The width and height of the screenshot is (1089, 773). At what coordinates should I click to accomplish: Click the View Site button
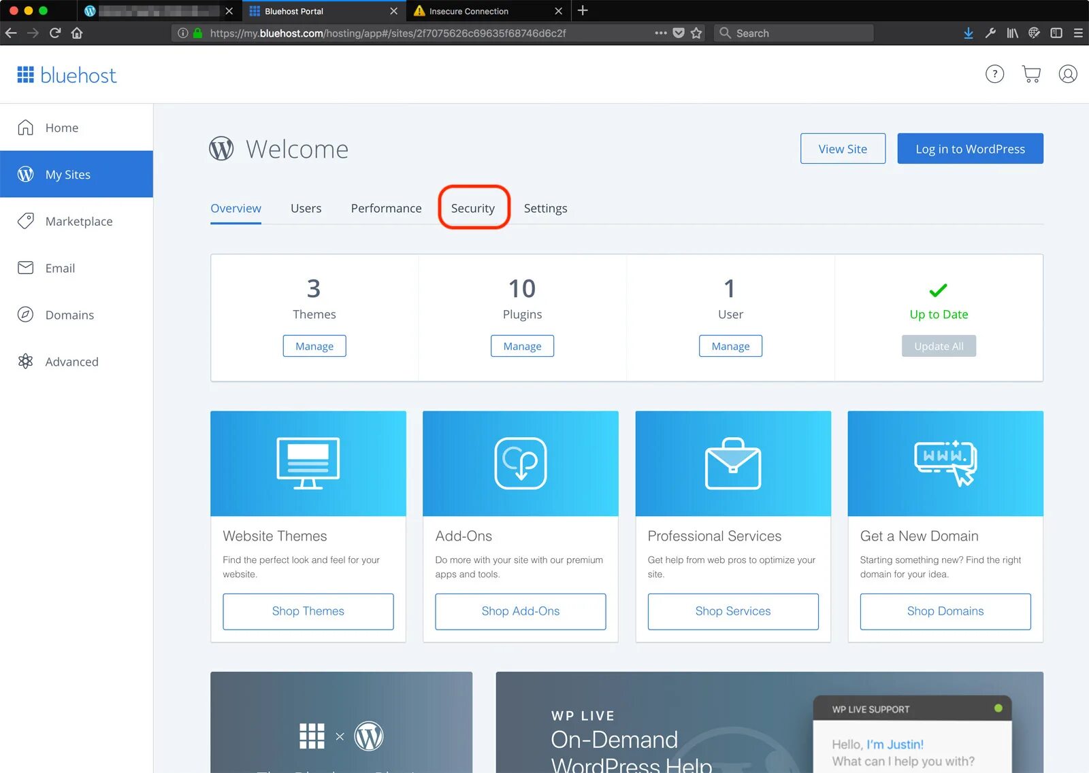tap(843, 148)
